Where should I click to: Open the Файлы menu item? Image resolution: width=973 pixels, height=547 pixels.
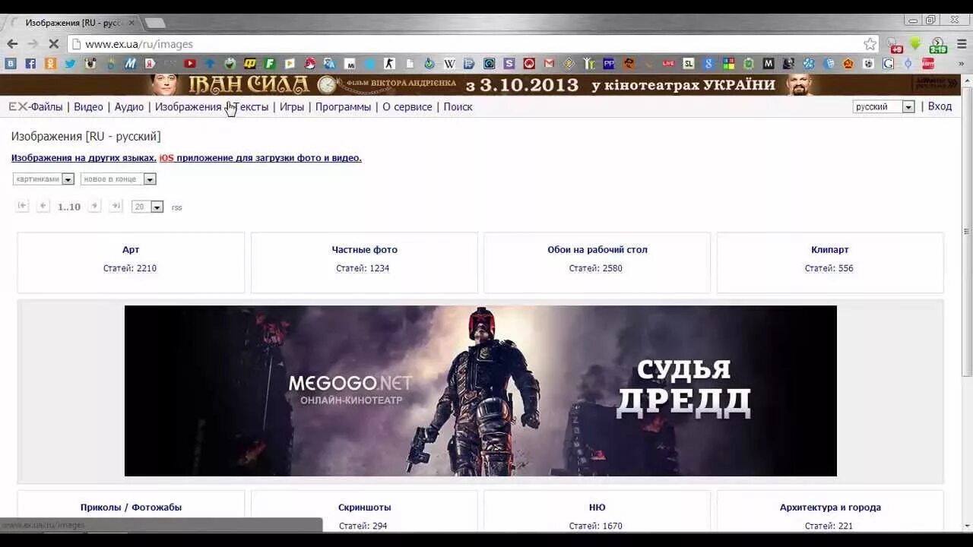tap(36, 107)
